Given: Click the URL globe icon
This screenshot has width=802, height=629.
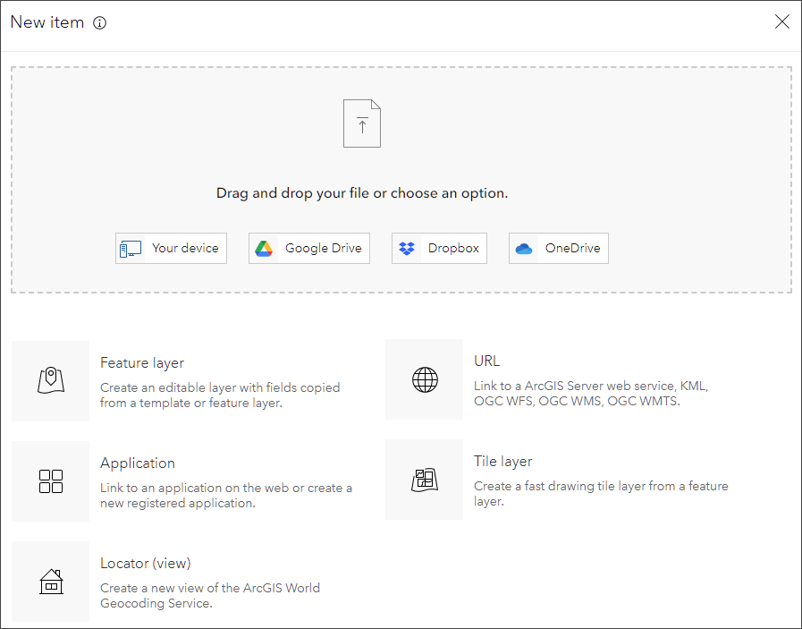Looking at the screenshot, I should pos(425,379).
